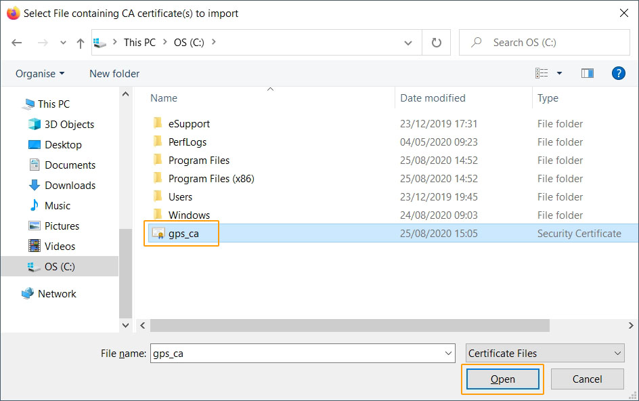
Task: Click the Back navigation arrow
Action: (17, 43)
